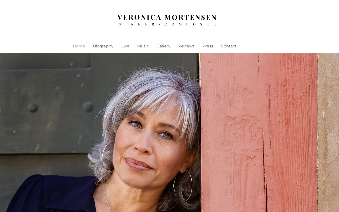Open the Biography page
The height and width of the screenshot is (212, 339).
point(103,46)
